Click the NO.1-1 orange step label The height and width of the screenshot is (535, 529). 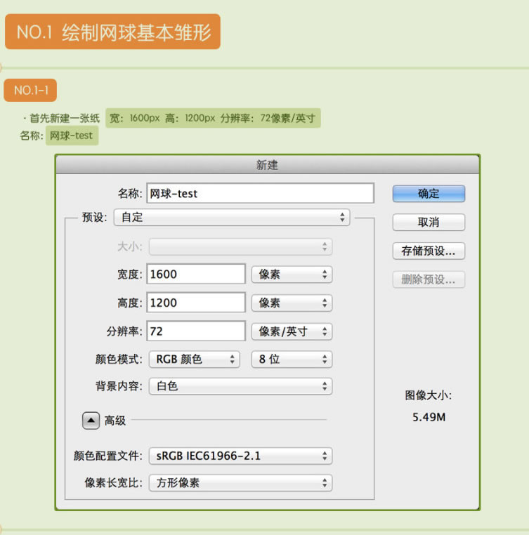pos(30,91)
